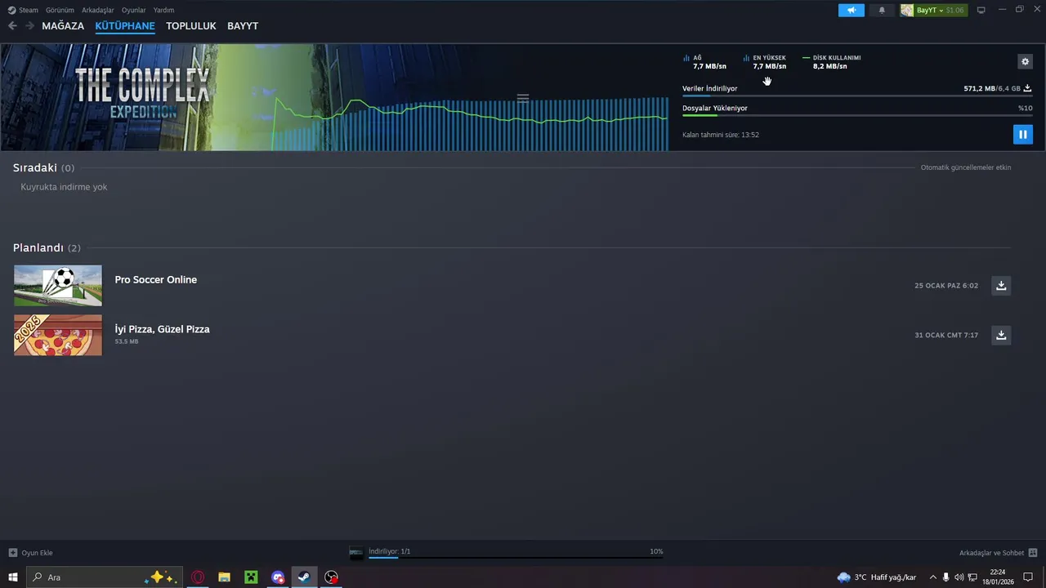Open the weather widget 3°C
1046x588 pixels.
pos(877,577)
